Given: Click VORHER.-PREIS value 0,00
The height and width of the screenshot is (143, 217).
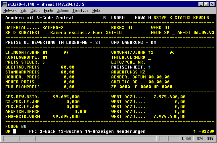Looking at the screenshot, I should [69, 77].
